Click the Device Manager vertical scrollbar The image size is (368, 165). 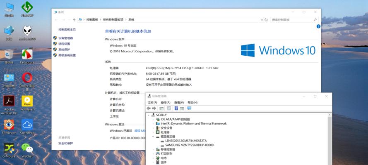click(x=330, y=139)
